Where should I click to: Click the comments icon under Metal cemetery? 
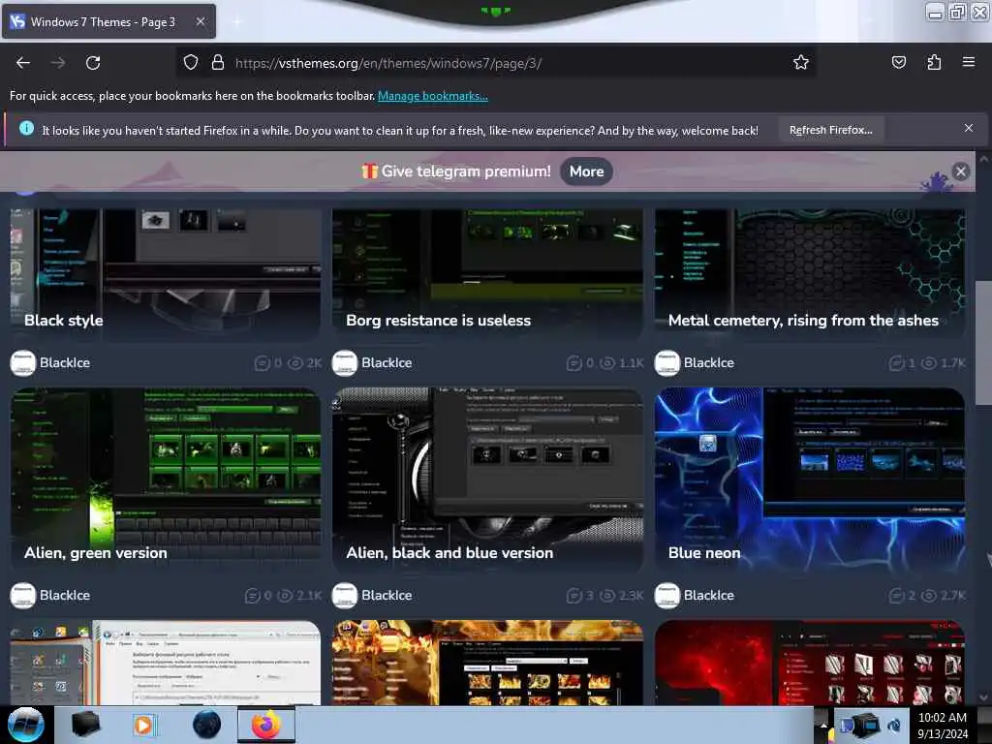click(896, 363)
